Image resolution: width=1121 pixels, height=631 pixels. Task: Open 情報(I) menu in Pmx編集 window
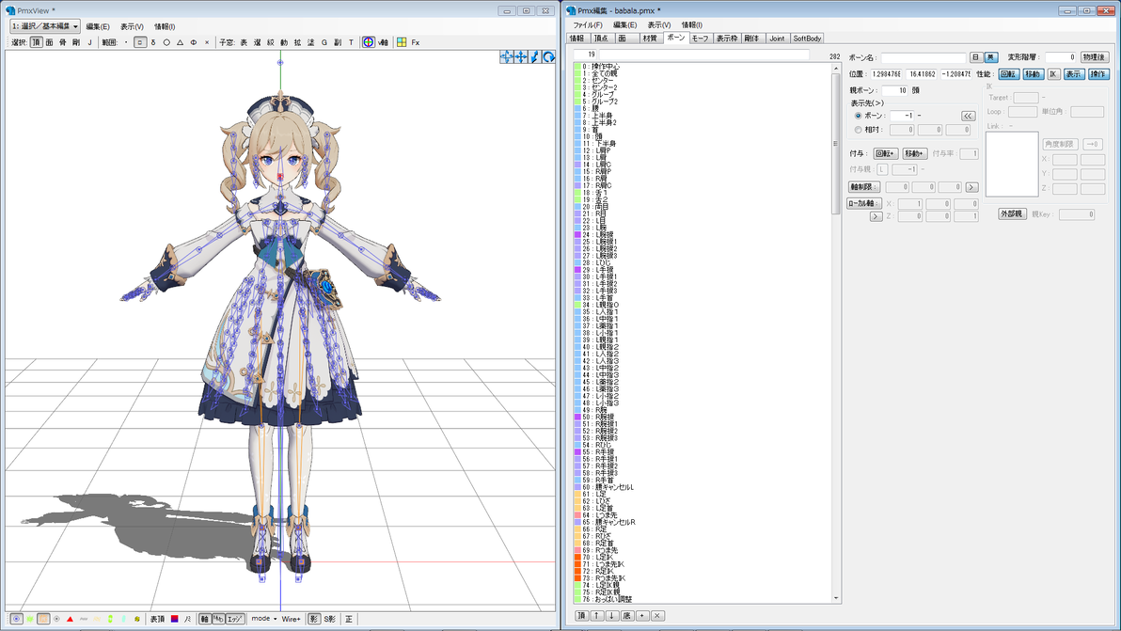click(692, 25)
